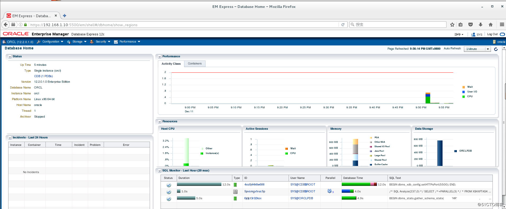Click the PGA legend swatch in Memory chart
The image size is (506, 209).
[x=371, y=137]
